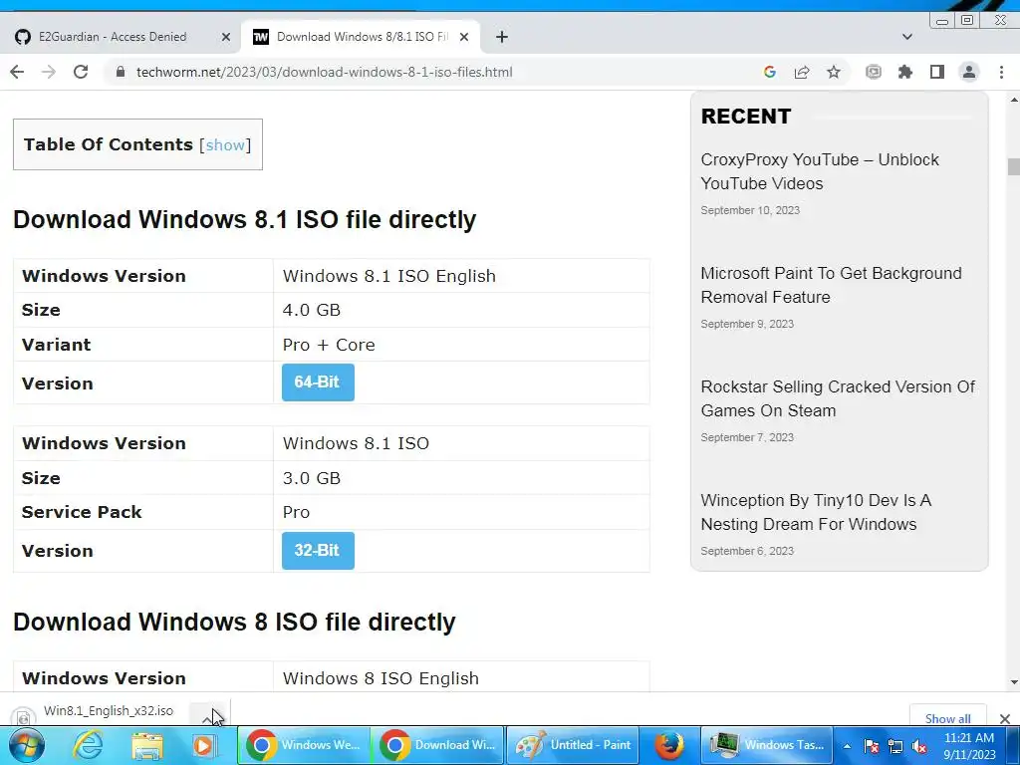1020x765 pixels.
Task: Share this page via share icon
Action: point(802,72)
